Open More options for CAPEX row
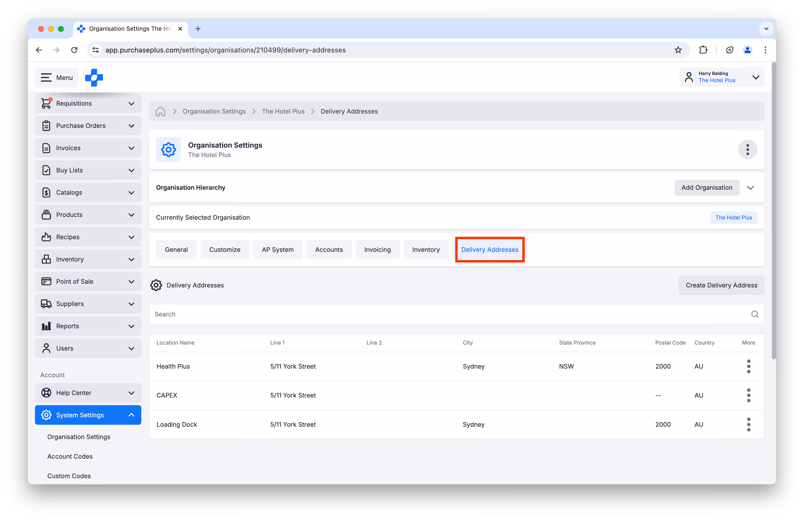804x521 pixels. click(749, 396)
